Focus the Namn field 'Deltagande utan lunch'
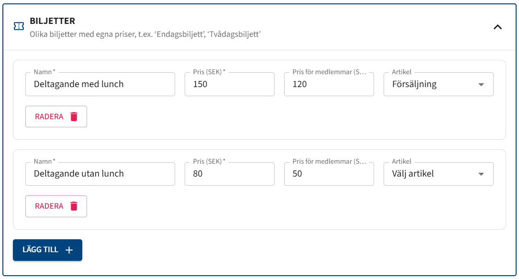The image size is (519, 279). click(100, 174)
